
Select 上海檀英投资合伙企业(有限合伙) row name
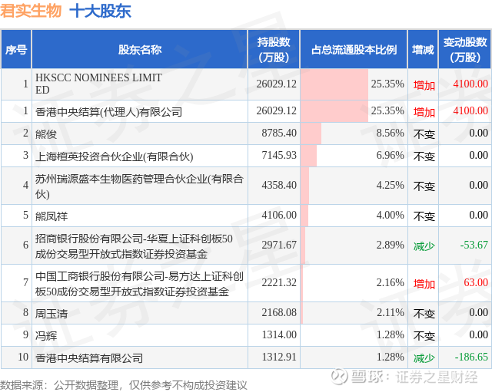pos(114,156)
